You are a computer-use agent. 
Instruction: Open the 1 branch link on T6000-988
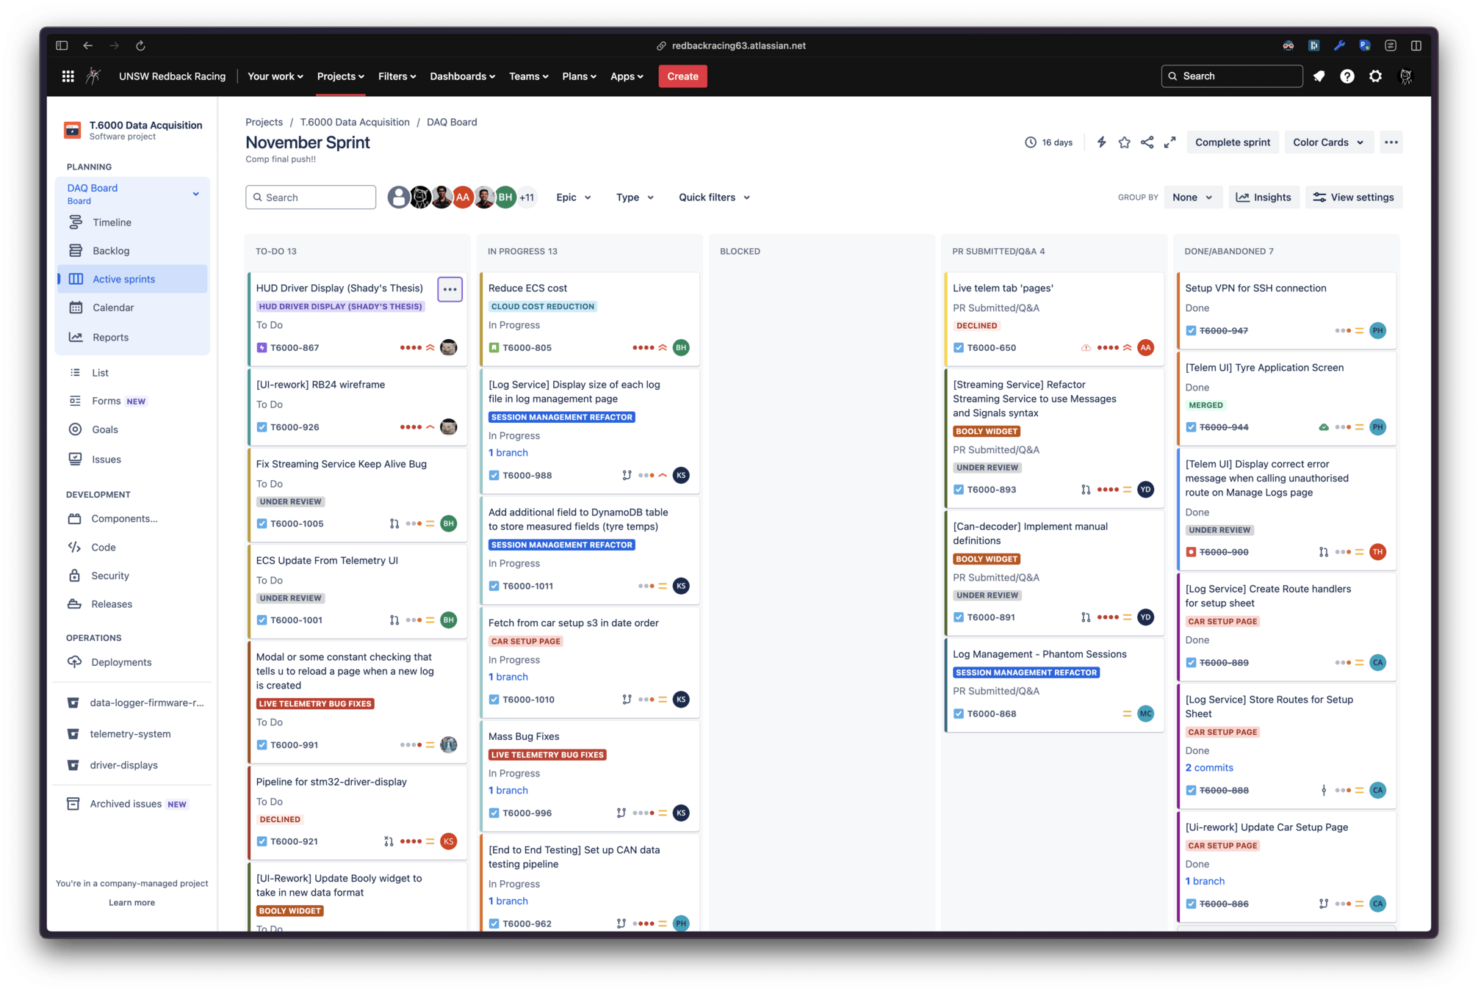point(508,453)
